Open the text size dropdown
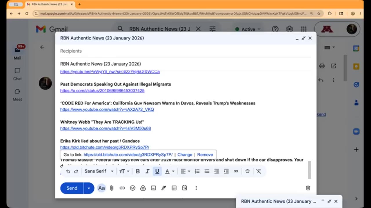Screen dimensions: 371x208 [x=124, y=171]
